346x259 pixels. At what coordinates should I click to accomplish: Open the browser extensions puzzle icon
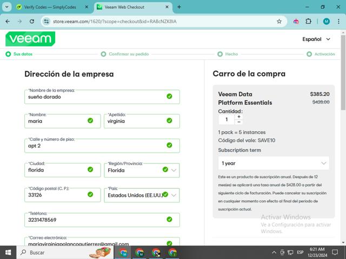309,22
